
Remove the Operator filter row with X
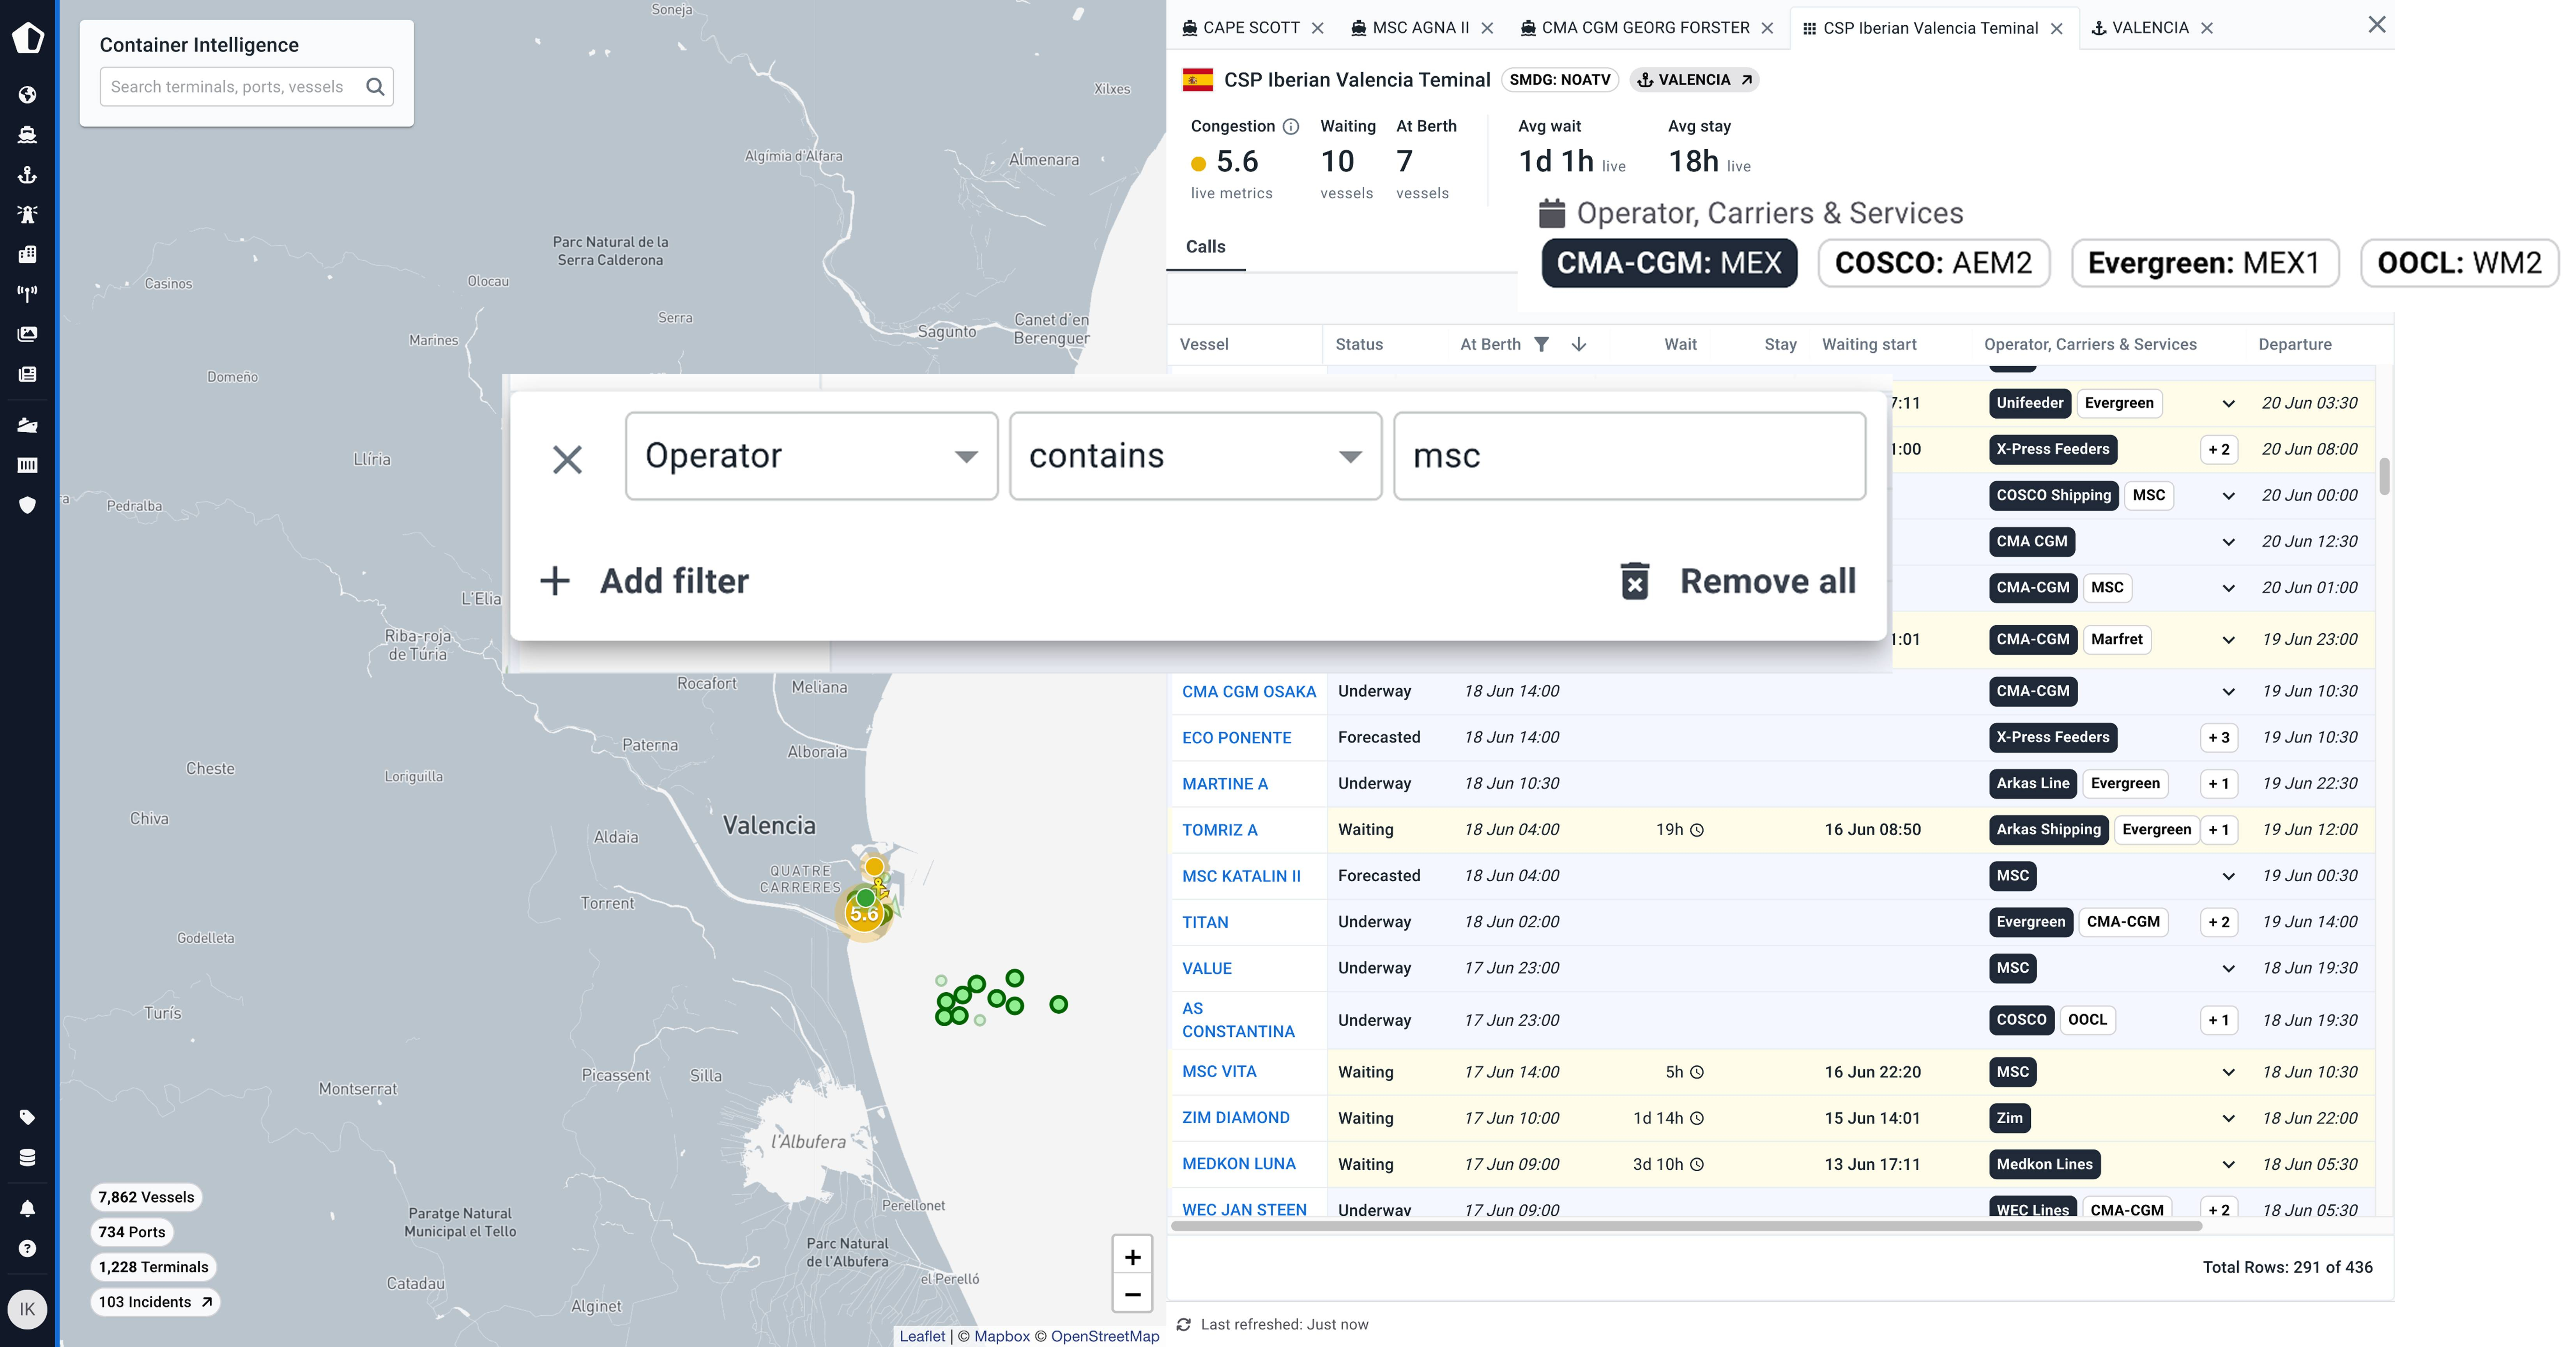tap(567, 460)
